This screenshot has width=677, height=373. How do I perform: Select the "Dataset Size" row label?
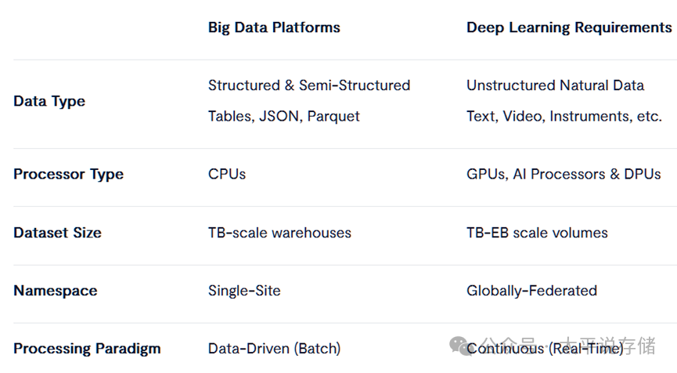tap(57, 233)
